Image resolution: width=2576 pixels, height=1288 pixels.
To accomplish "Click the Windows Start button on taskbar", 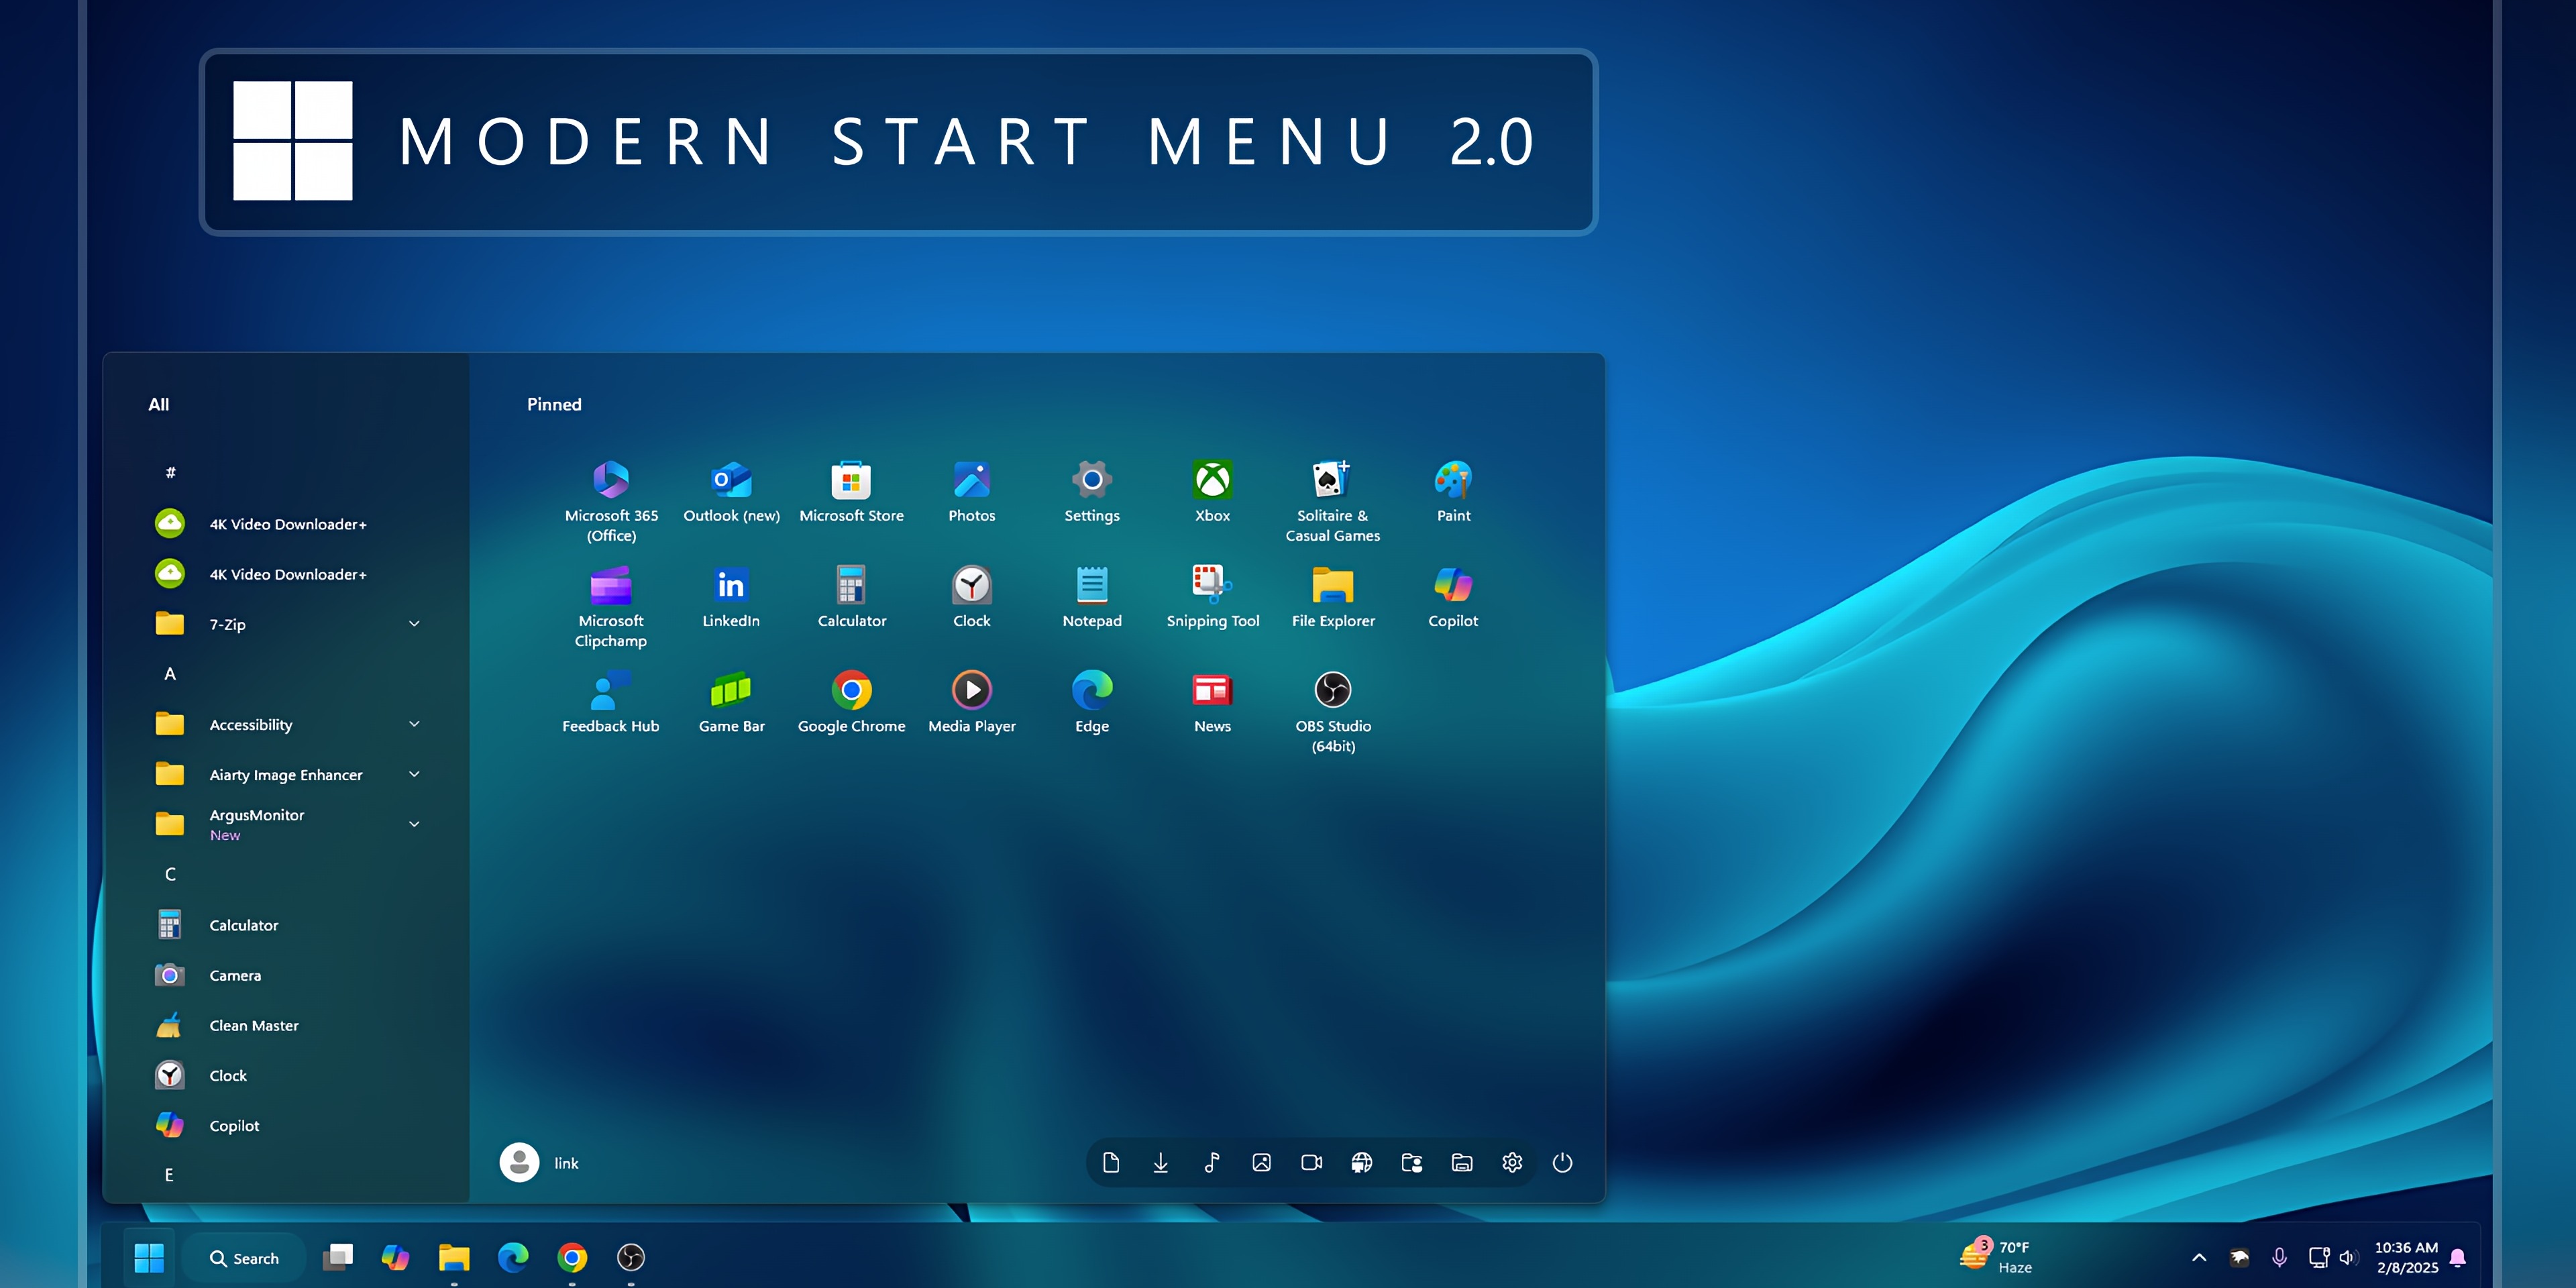I will click(149, 1257).
